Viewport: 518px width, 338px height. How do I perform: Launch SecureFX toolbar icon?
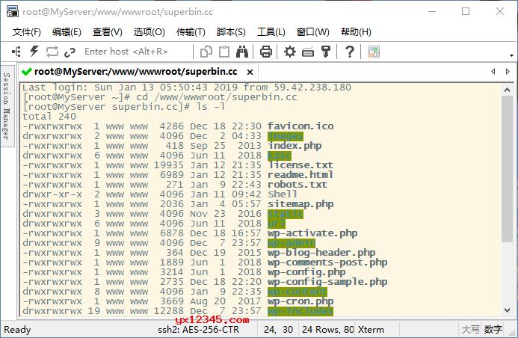pos(374,52)
